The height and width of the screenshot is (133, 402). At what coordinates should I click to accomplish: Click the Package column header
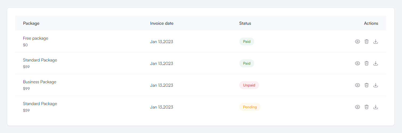point(31,23)
